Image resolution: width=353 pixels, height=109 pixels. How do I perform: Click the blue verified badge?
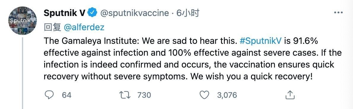(x=92, y=13)
